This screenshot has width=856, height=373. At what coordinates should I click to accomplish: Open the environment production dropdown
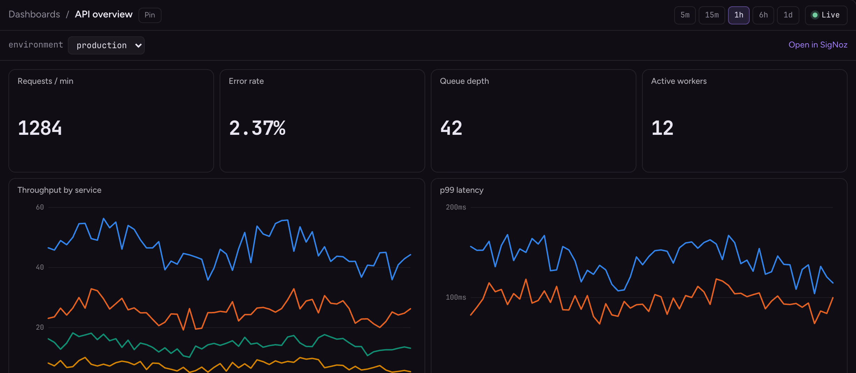pos(106,45)
